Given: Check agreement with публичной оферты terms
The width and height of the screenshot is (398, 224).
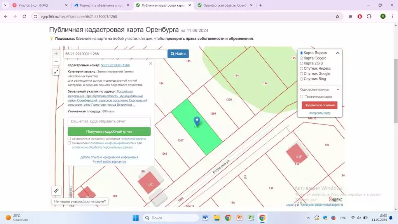Looking at the screenshot, I should tap(69, 138).
